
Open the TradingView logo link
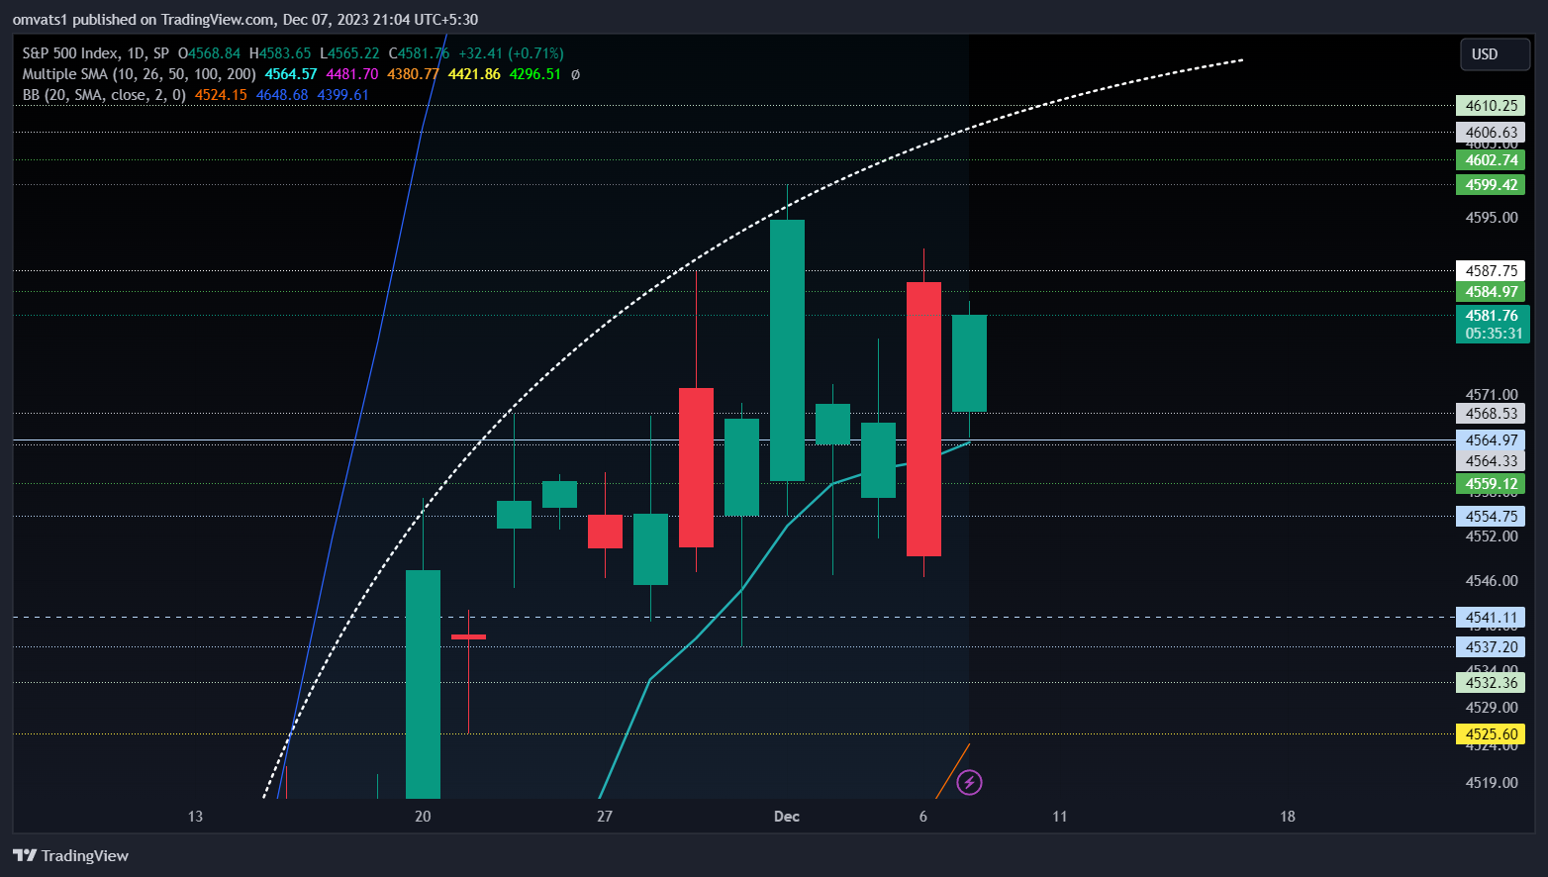(70, 856)
